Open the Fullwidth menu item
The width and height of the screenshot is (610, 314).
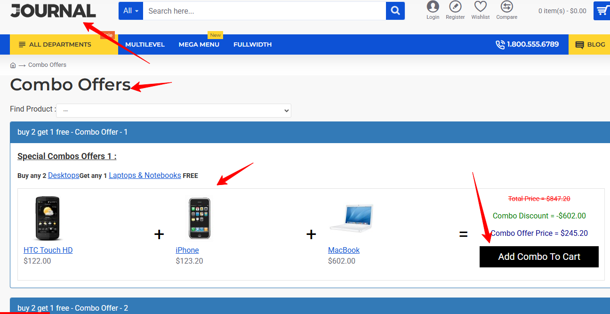[x=253, y=44]
